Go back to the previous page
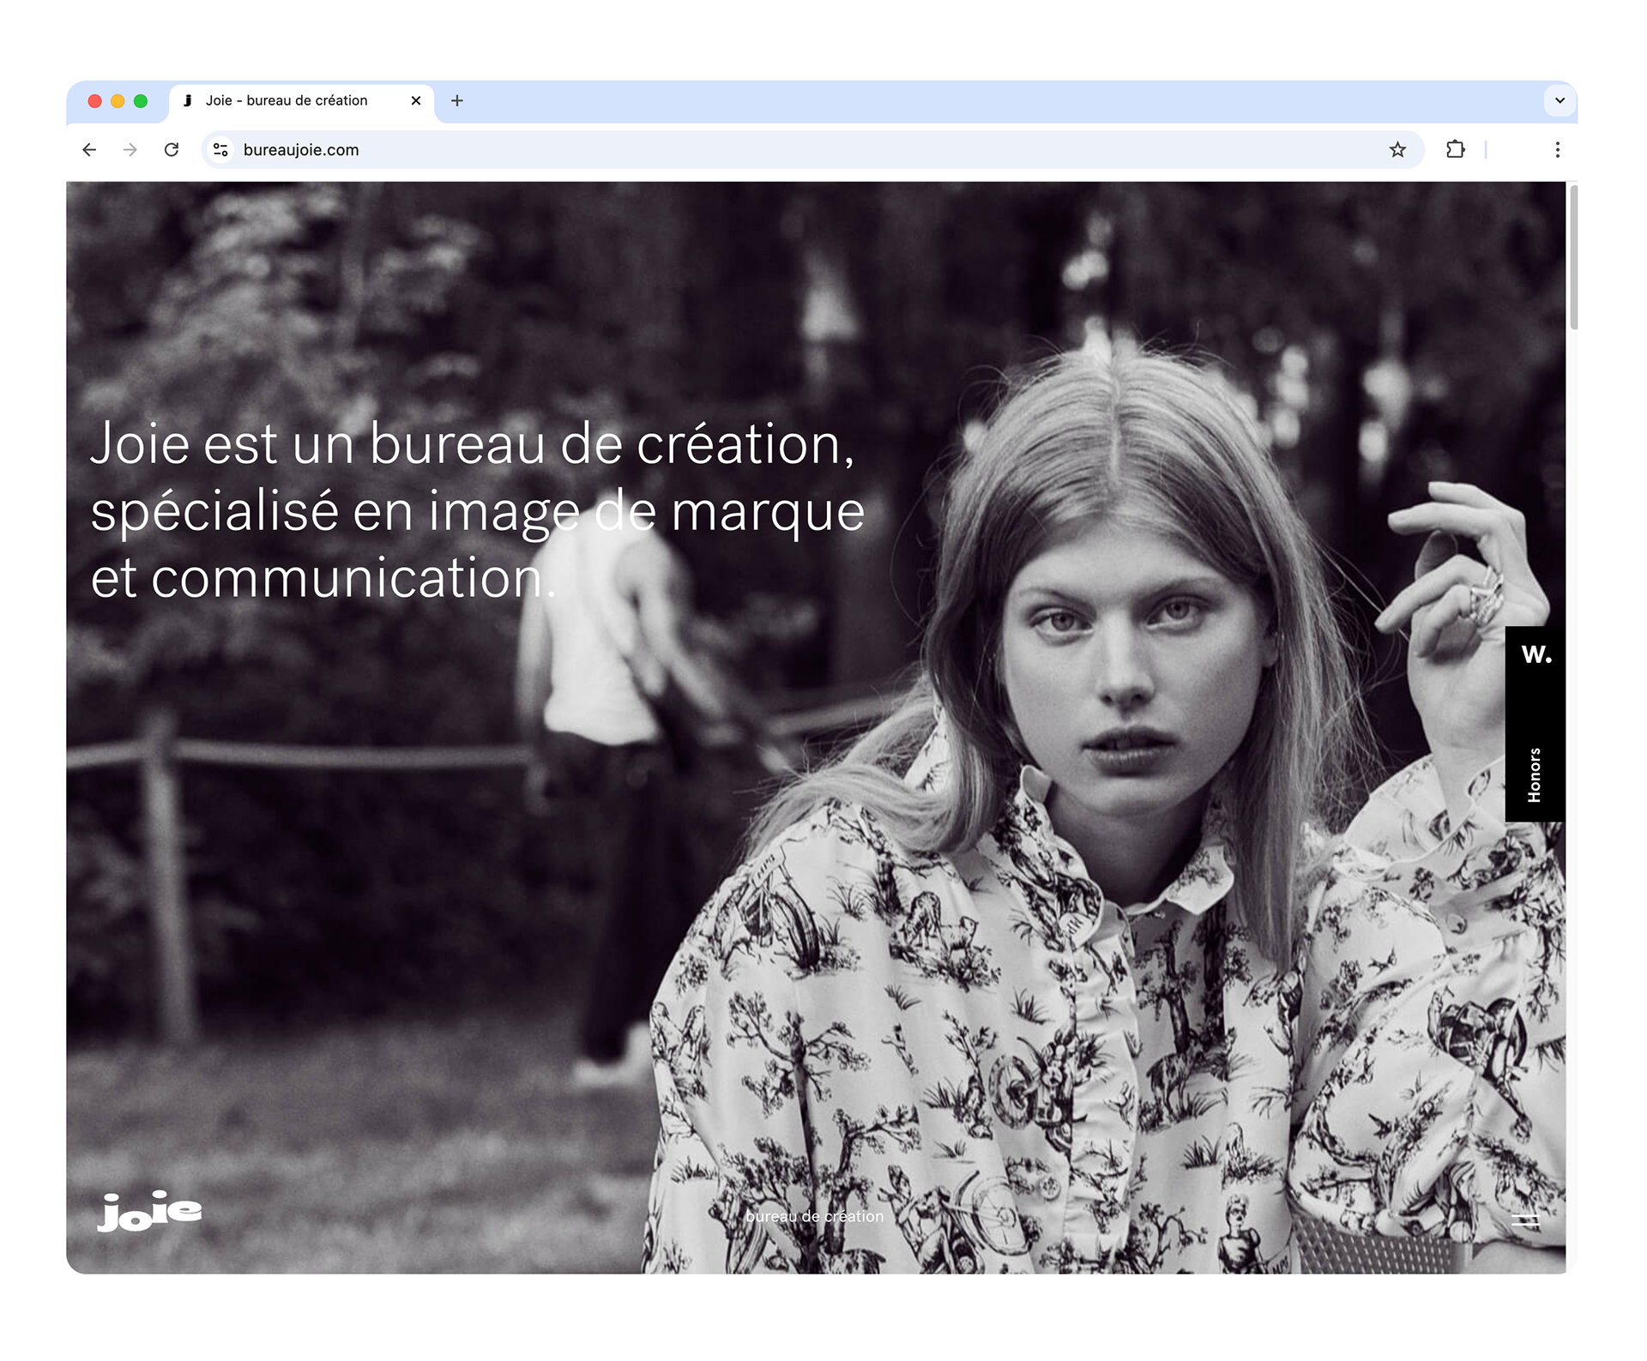1647x1361 pixels. coord(89,150)
